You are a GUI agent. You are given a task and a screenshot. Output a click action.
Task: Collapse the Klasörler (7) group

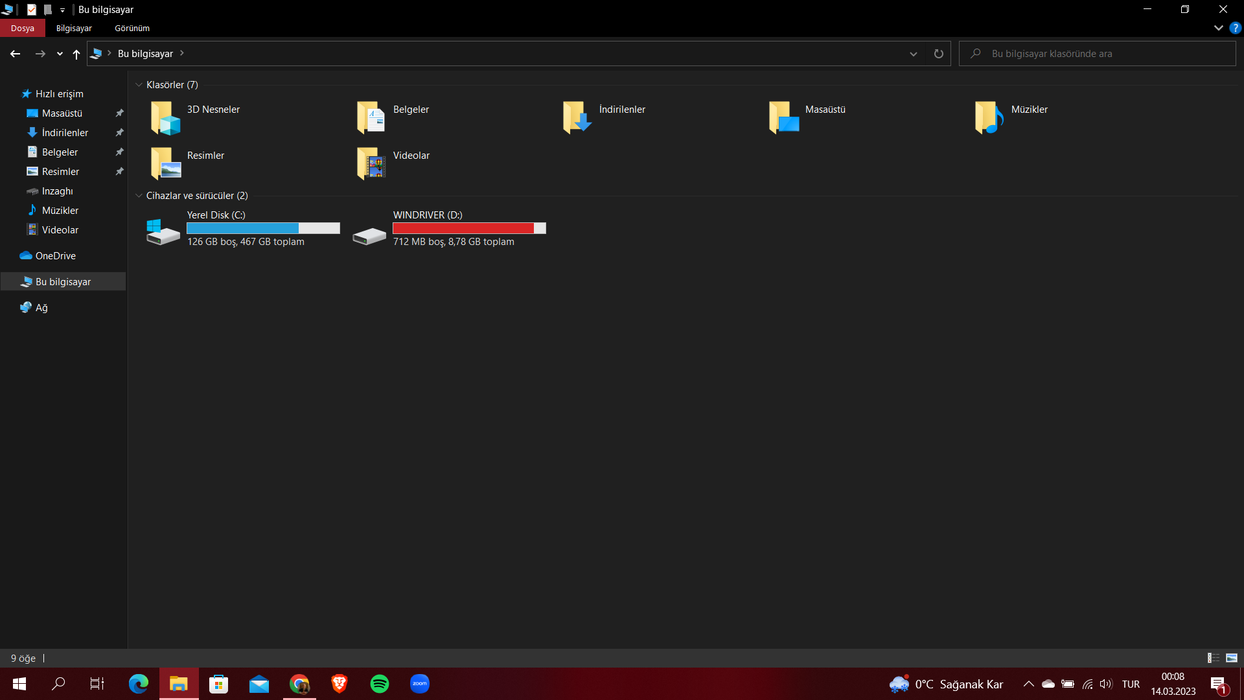click(139, 85)
